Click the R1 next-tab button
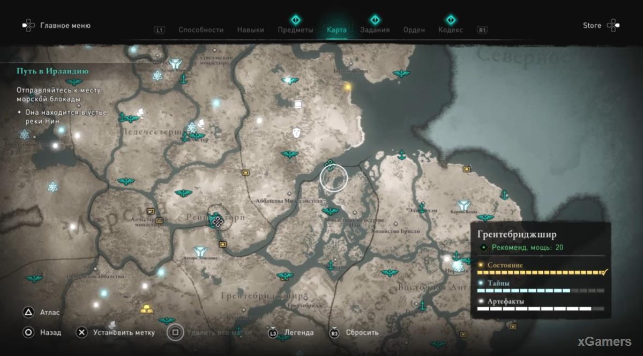 pyautogui.click(x=482, y=31)
